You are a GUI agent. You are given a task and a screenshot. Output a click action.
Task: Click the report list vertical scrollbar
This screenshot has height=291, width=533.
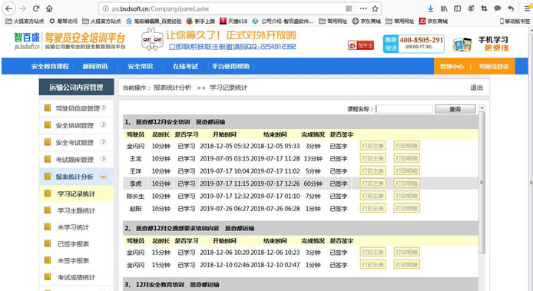482,182
